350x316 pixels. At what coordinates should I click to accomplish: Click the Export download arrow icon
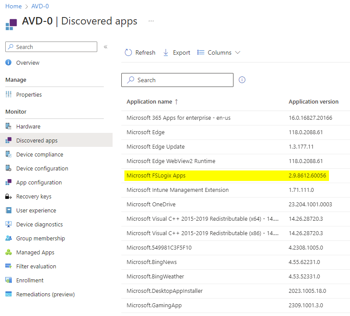click(166, 52)
